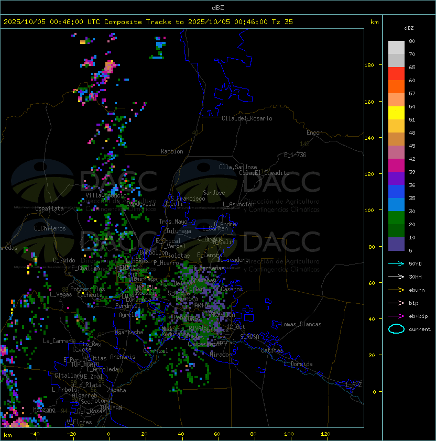
Task: Click the 'Mirador' map label
Action: tap(221, 355)
